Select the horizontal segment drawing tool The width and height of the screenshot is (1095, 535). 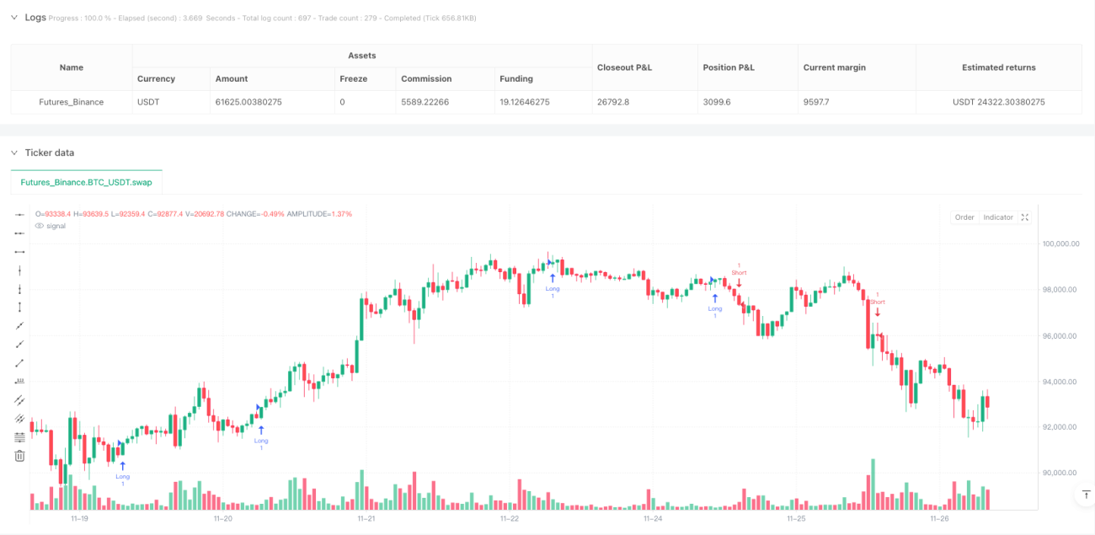[x=19, y=233]
